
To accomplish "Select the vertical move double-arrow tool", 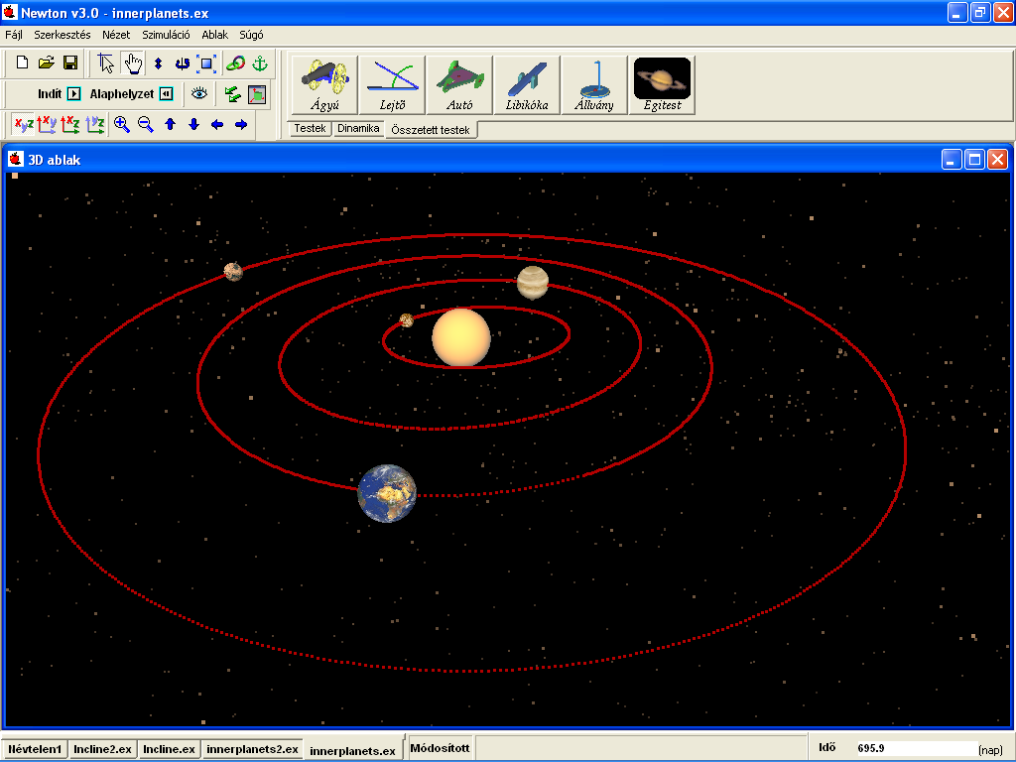I will tap(158, 63).
